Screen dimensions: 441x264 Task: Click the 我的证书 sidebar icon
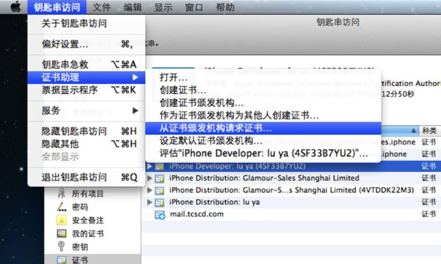click(61, 234)
